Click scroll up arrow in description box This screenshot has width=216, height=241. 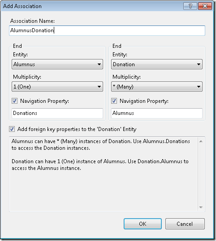tap(201, 141)
